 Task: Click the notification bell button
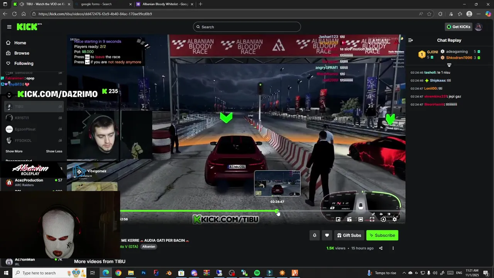pyautogui.click(x=315, y=235)
